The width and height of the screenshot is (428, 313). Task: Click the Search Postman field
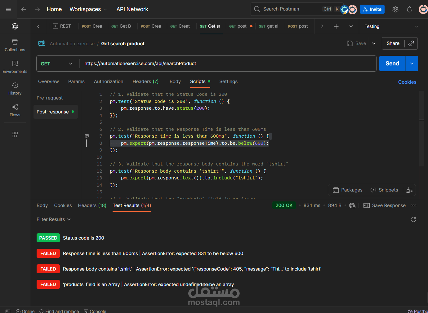(297, 9)
